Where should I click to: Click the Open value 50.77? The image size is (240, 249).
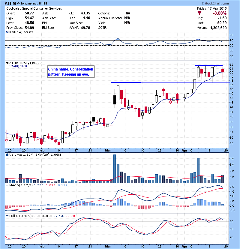[x=29, y=13]
